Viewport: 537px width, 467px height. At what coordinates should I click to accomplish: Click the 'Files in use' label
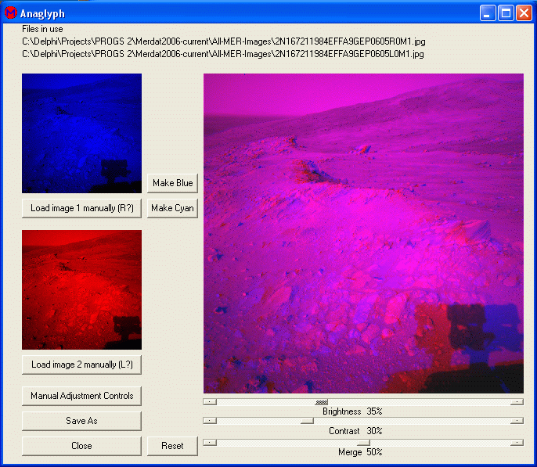click(42, 29)
